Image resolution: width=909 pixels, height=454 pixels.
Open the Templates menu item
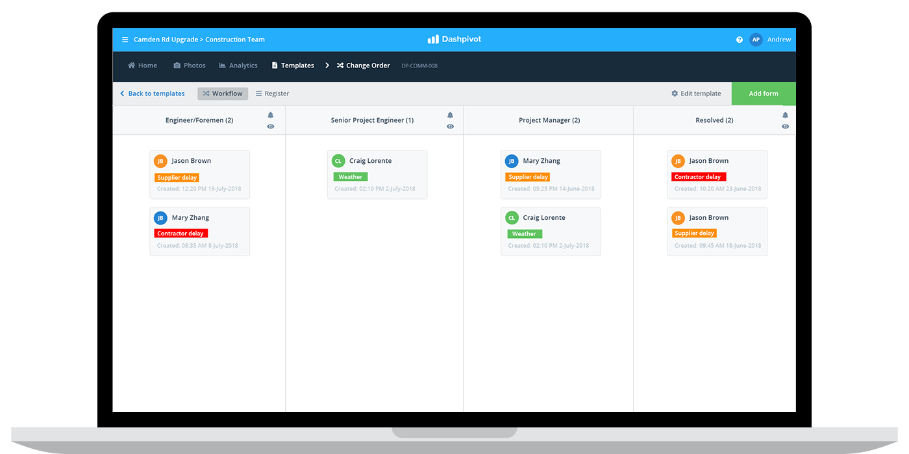coord(293,66)
